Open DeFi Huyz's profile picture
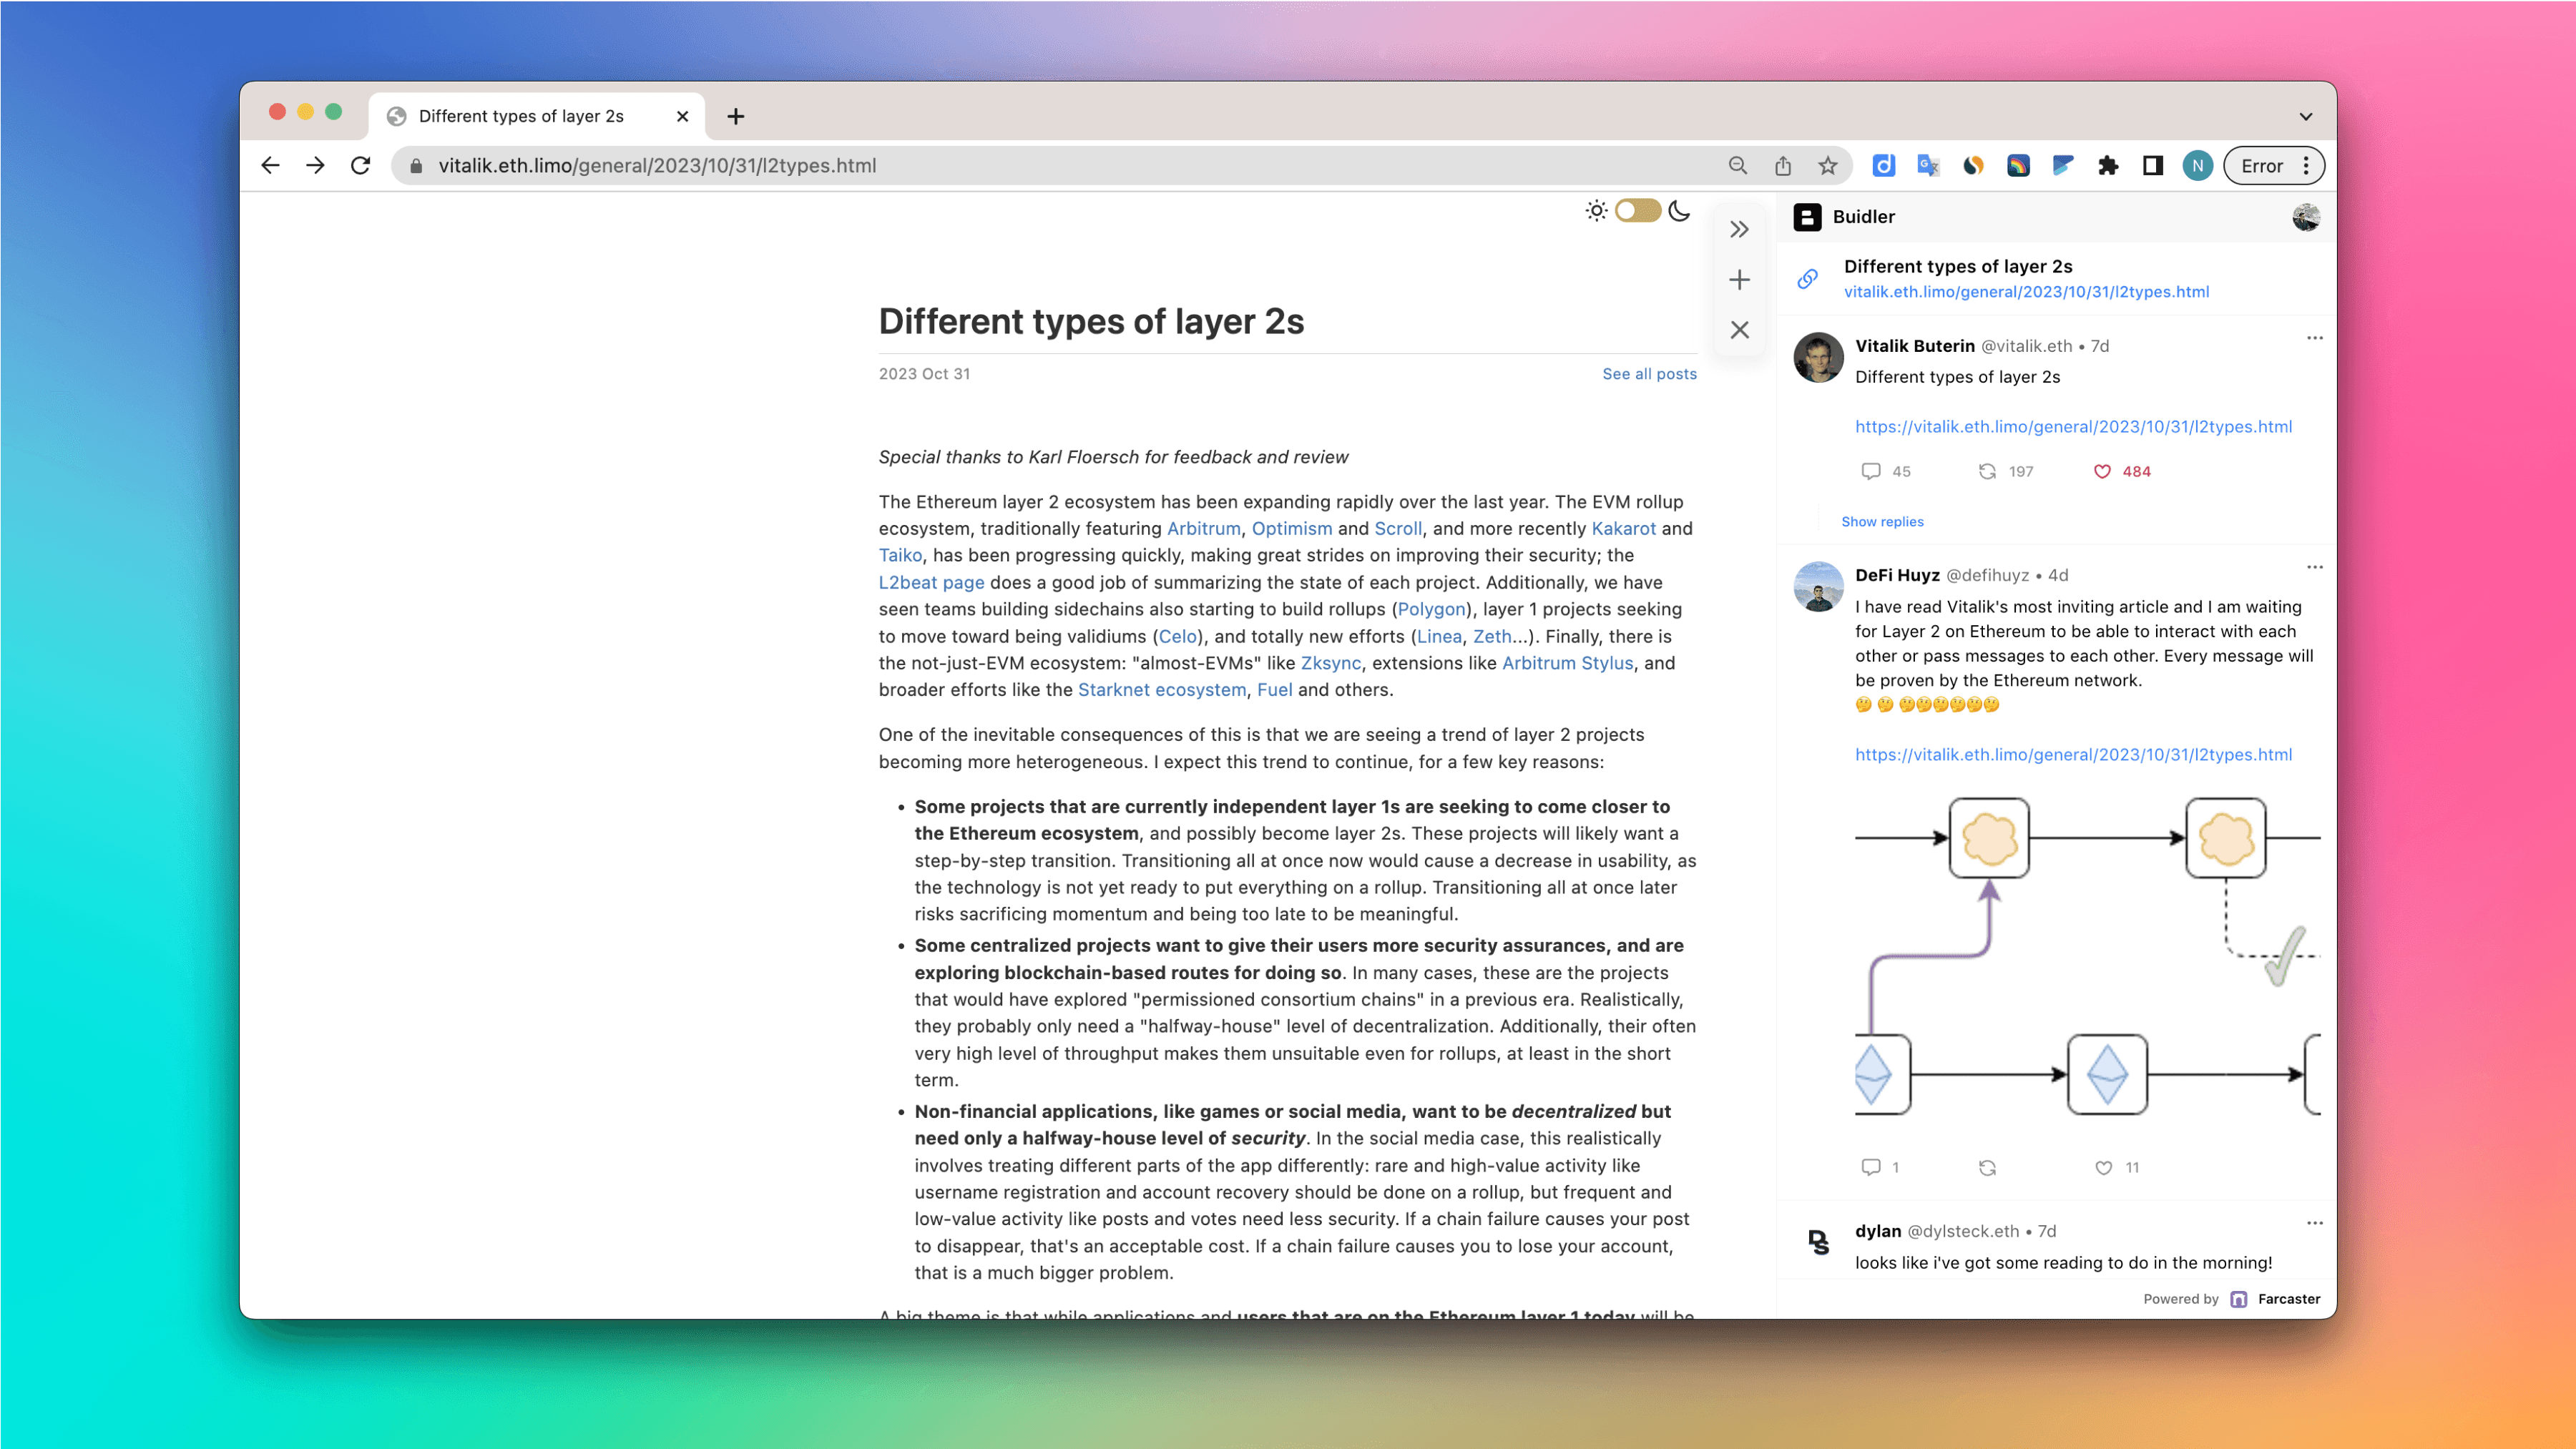2576x1449 pixels. click(x=1819, y=587)
